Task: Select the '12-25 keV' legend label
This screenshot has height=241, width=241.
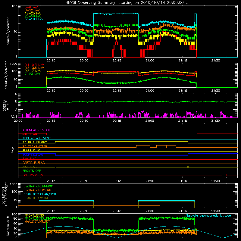Action: (33, 13)
